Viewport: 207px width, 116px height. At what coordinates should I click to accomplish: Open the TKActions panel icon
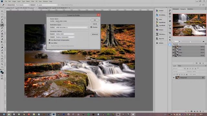tap(157, 34)
